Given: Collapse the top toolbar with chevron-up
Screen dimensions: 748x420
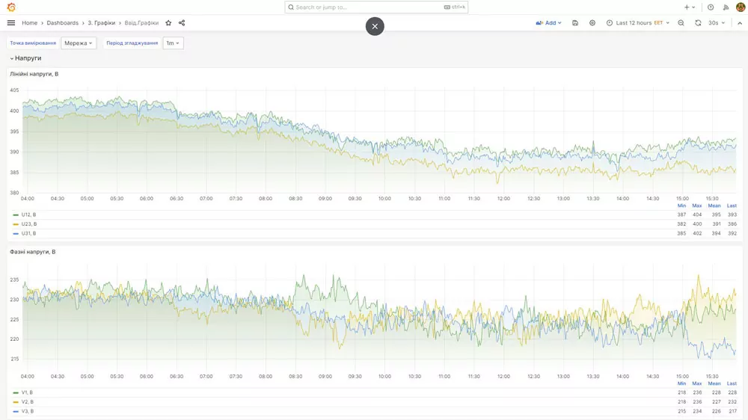Looking at the screenshot, I should click(x=740, y=23).
